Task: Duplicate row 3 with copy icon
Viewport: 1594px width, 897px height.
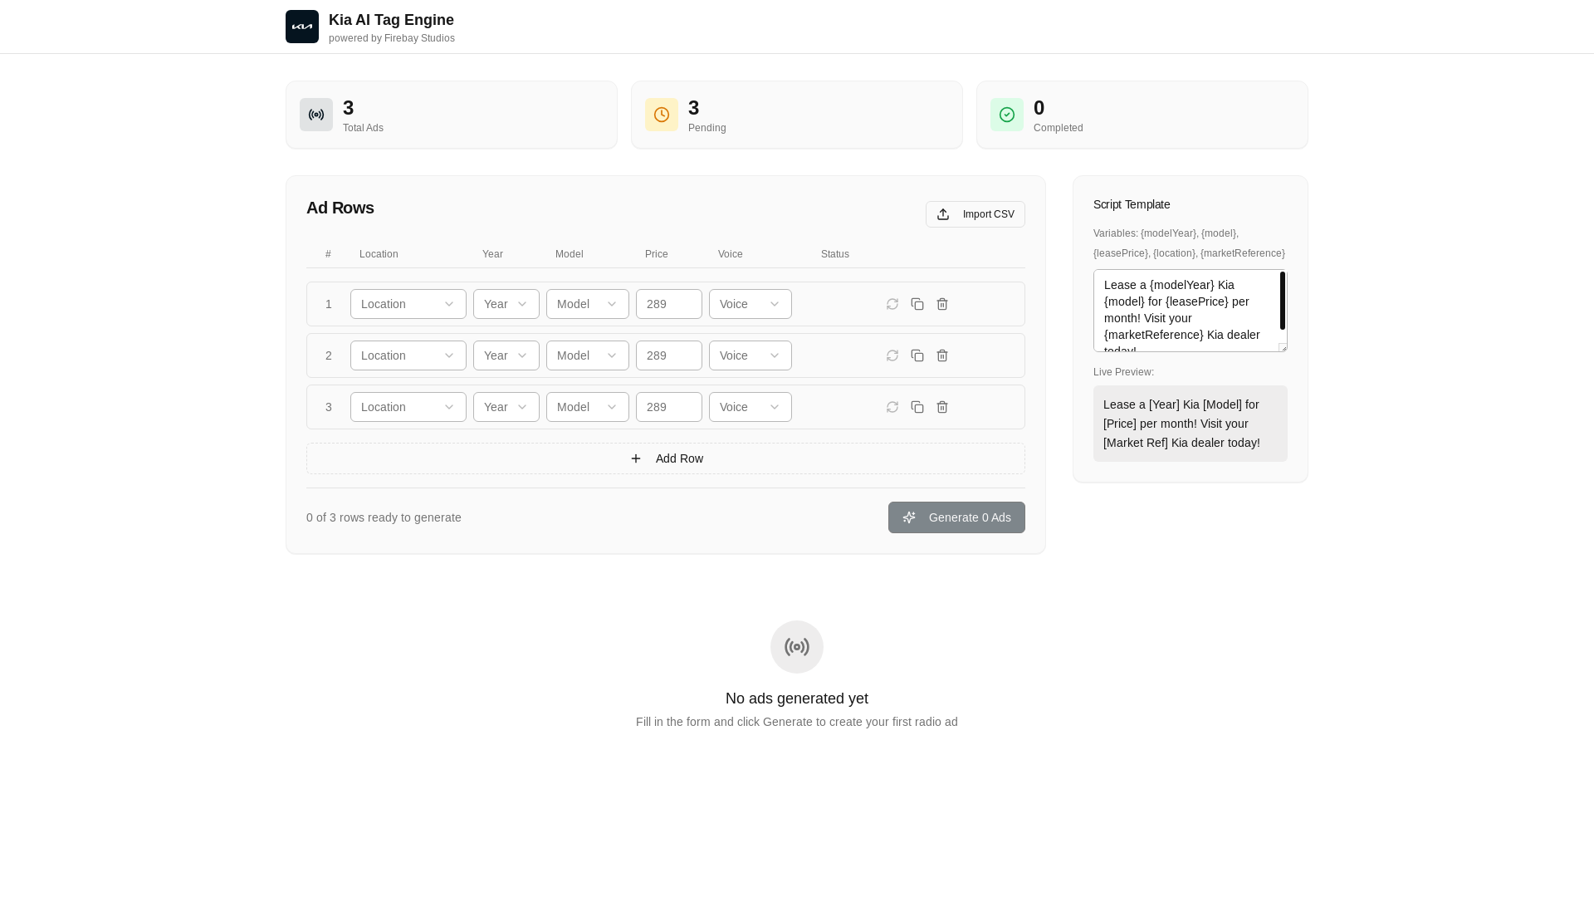Action: tap(917, 407)
